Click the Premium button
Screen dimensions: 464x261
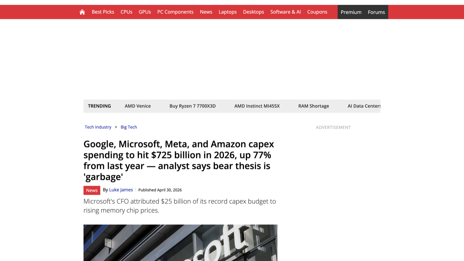point(351,12)
